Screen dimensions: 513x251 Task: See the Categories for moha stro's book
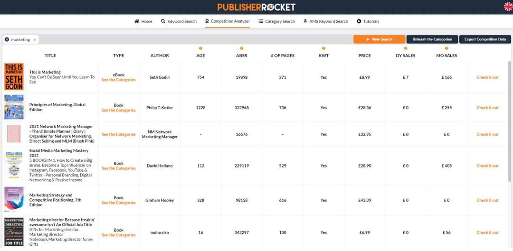click(x=118, y=235)
